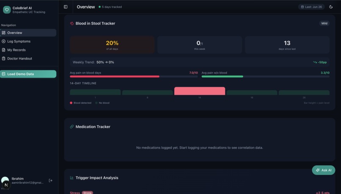Click the logout icon beside Ibrahim
341x194 pixels.
pyautogui.click(x=50, y=180)
